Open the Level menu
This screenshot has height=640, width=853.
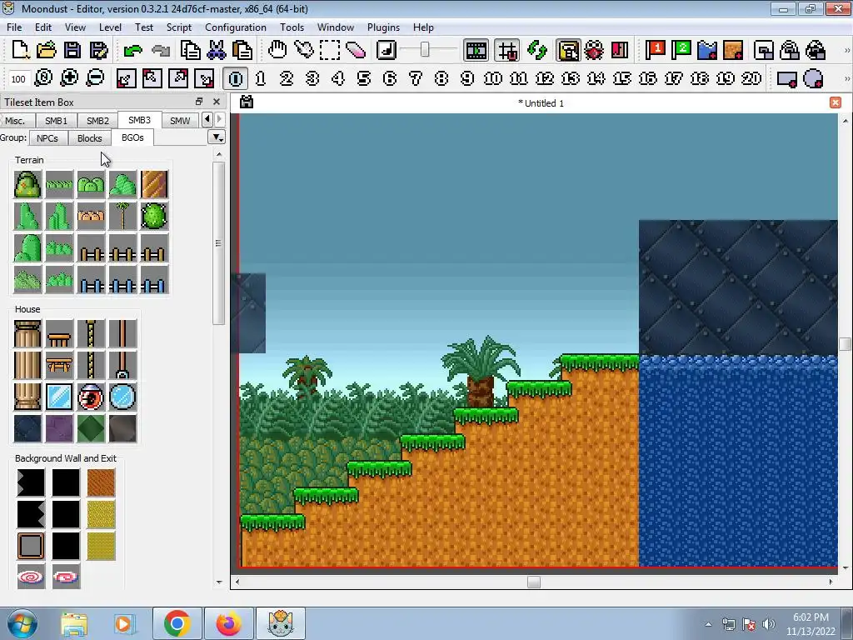point(110,27)
